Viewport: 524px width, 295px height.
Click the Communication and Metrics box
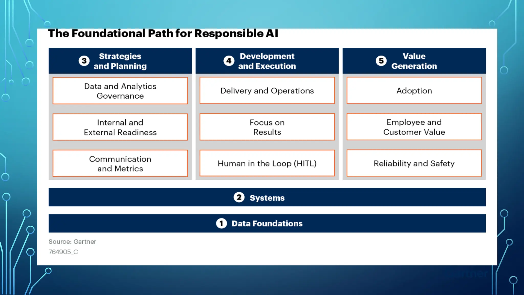click(x=120, y=163)
